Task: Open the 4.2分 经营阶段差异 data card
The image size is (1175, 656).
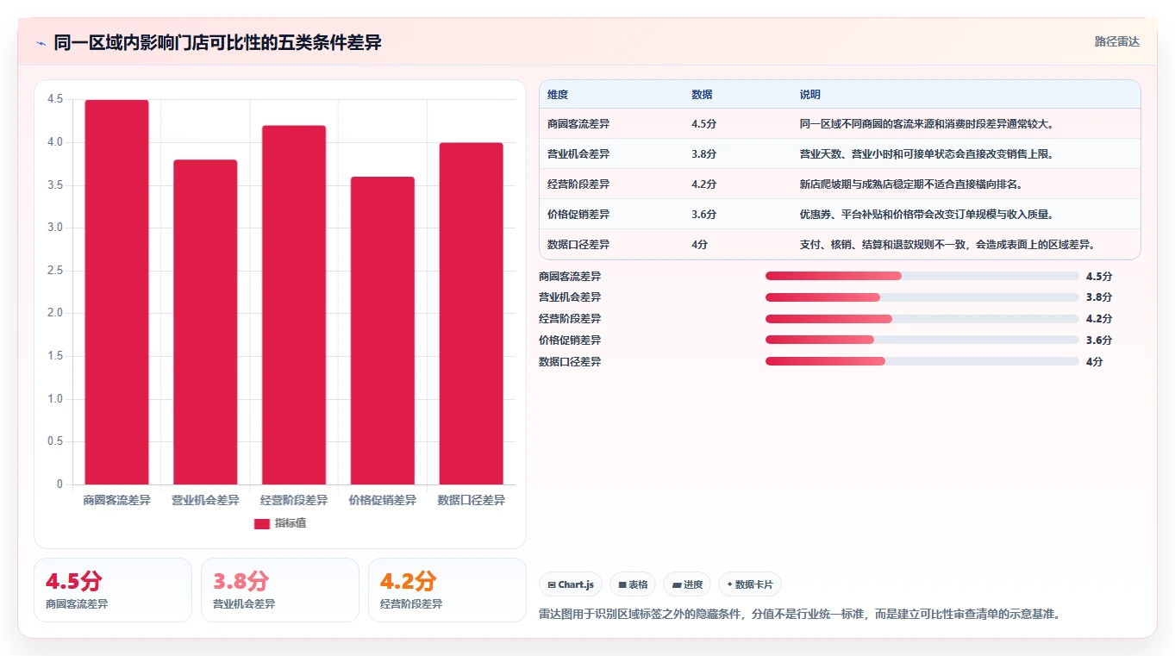Action: tap(447, 590)
